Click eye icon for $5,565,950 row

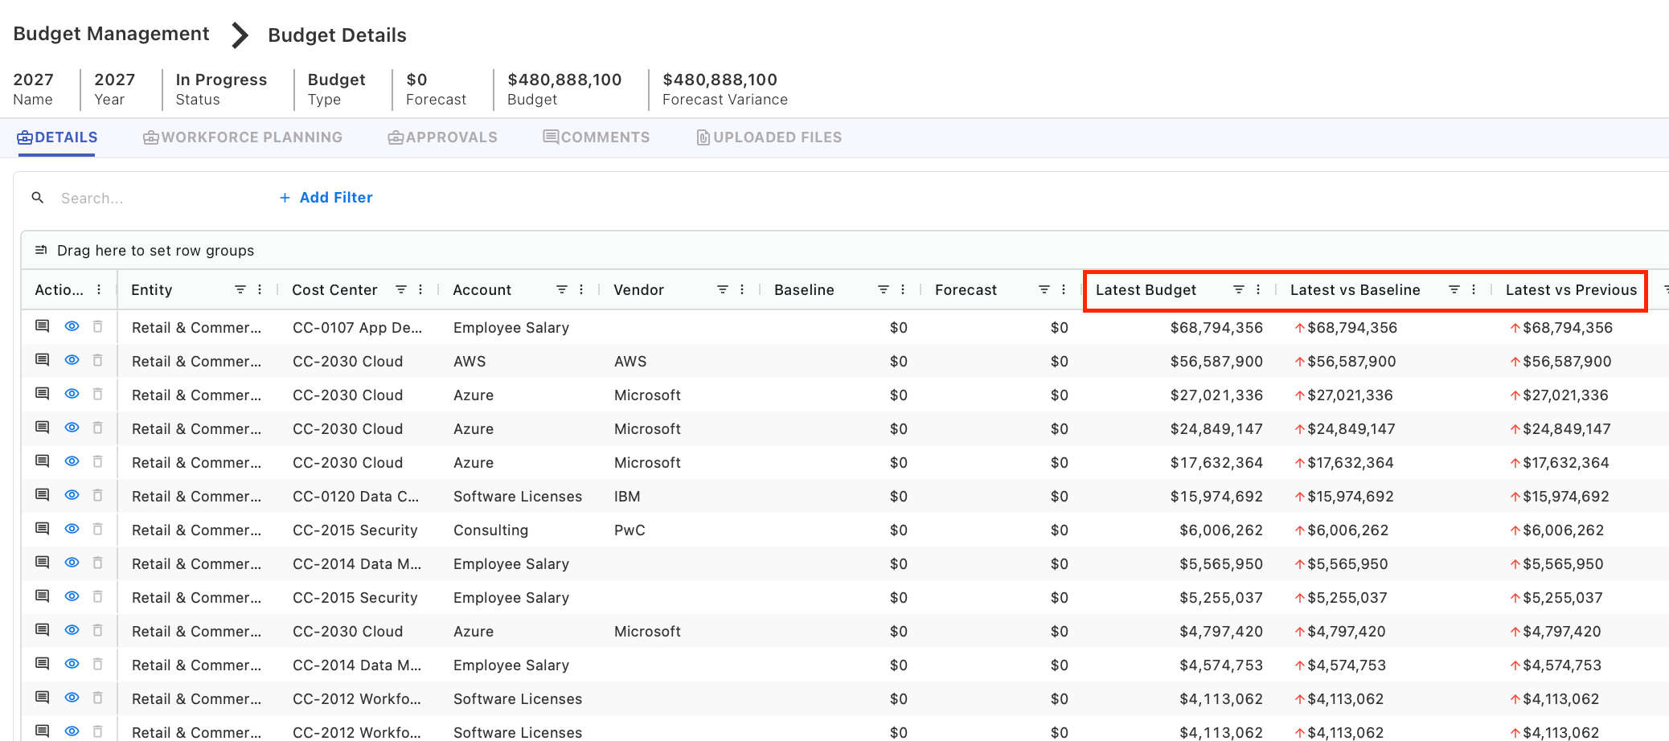point(72,563)
